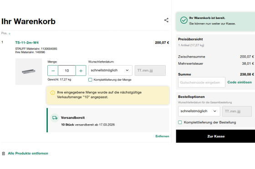The width and height of the screenshot is (255, 169).
Task: Redeem voucher with Code einlösen
Action: click(x=240, y=82)
